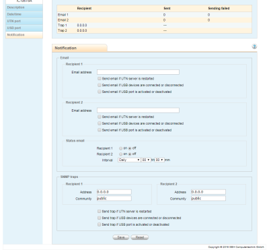Screen dimensions: 269x250
Task: Open the Notification help icon
Action: click(254, 46)
